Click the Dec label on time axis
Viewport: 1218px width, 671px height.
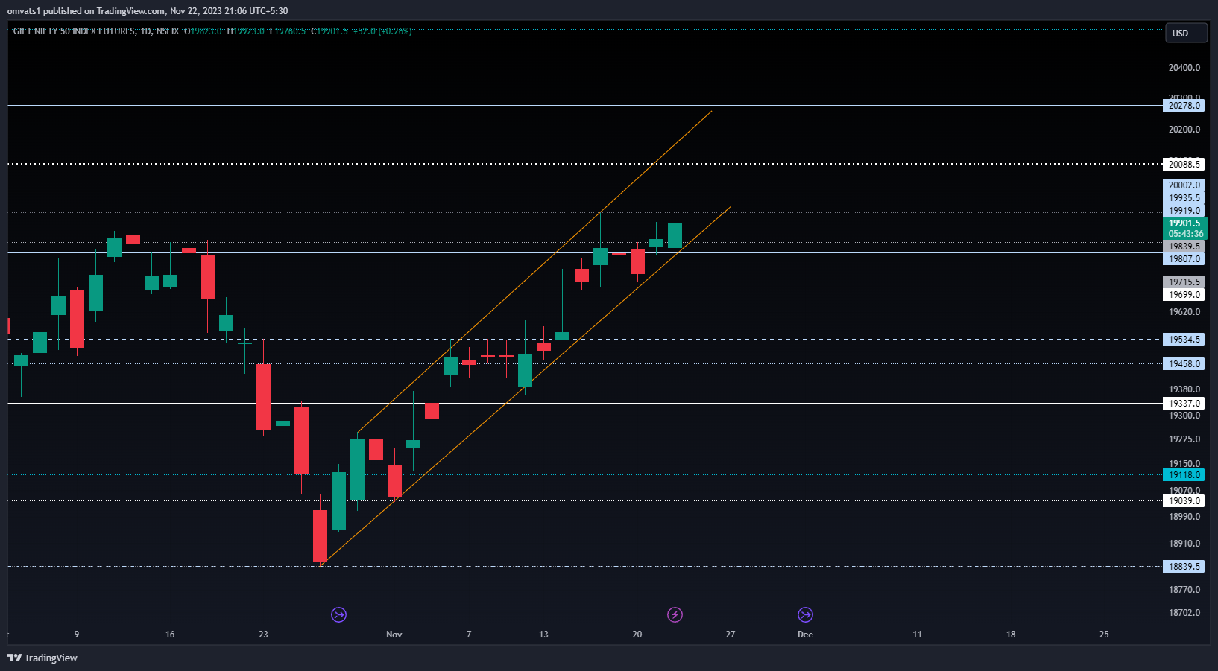[805, 635]
